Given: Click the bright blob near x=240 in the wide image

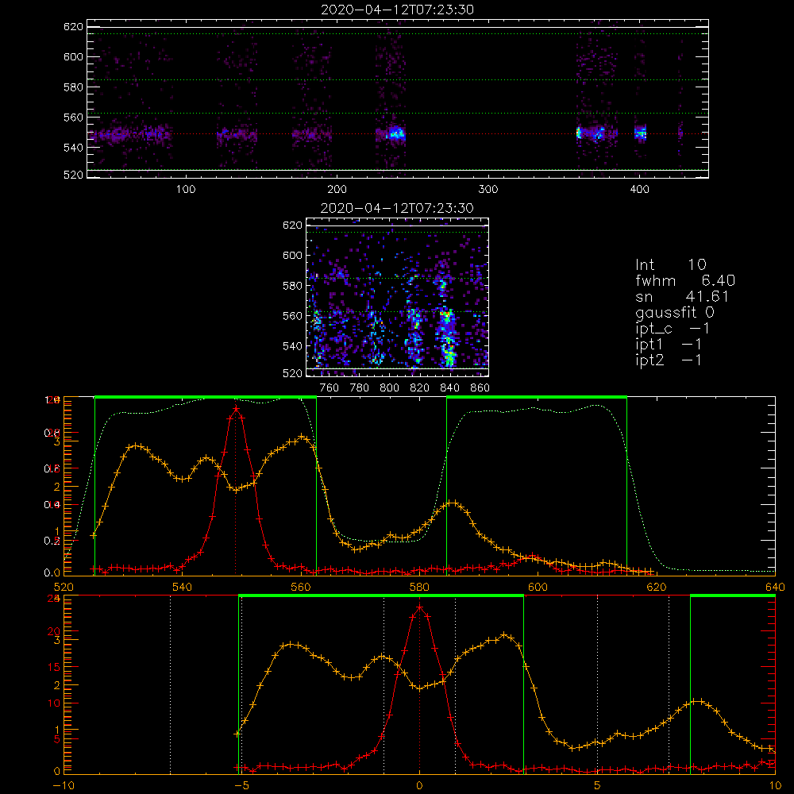Looking at the screenshot, I should click(395, 133).
